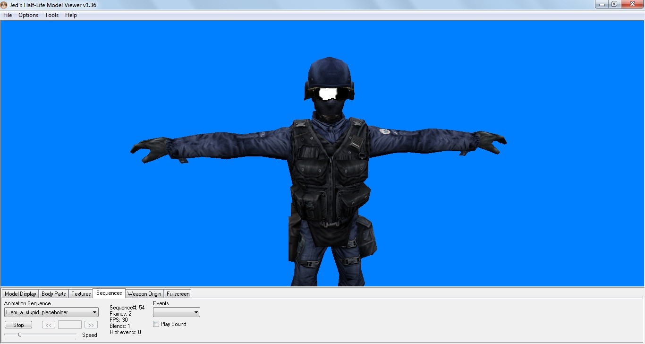Switch to the Model Display tab
This screenshot has height=344, width=645.
[20, 293]
